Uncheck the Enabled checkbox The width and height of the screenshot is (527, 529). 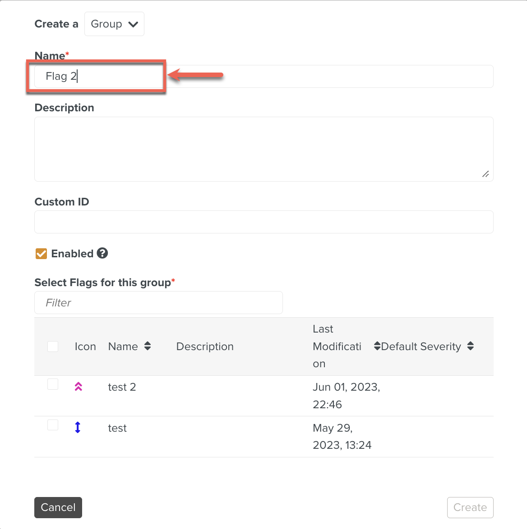click(x=41, y=254)
